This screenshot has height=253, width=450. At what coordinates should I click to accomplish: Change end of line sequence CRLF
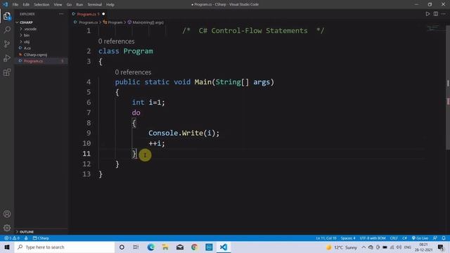click(x=394, y=238)
